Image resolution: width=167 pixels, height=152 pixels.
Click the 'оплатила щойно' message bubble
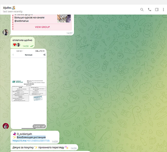pos(22,40)
